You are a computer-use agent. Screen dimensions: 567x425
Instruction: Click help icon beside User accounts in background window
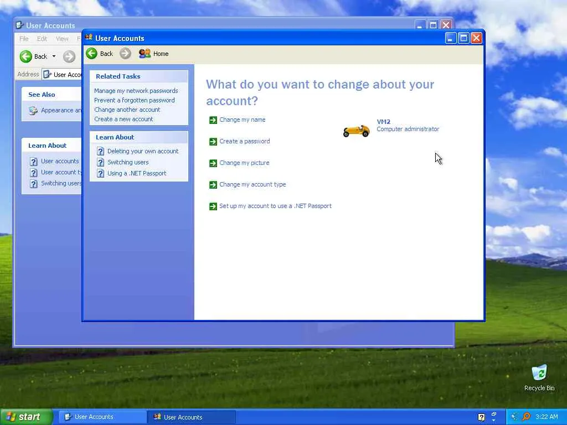pyautogui.click(x=34, y=162)
